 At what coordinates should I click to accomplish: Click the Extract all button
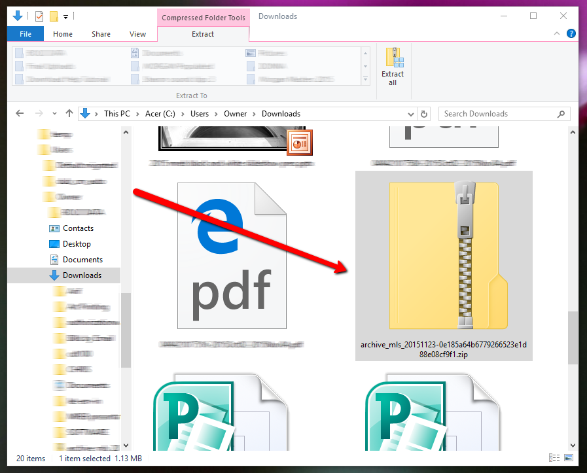pos(393,67)
